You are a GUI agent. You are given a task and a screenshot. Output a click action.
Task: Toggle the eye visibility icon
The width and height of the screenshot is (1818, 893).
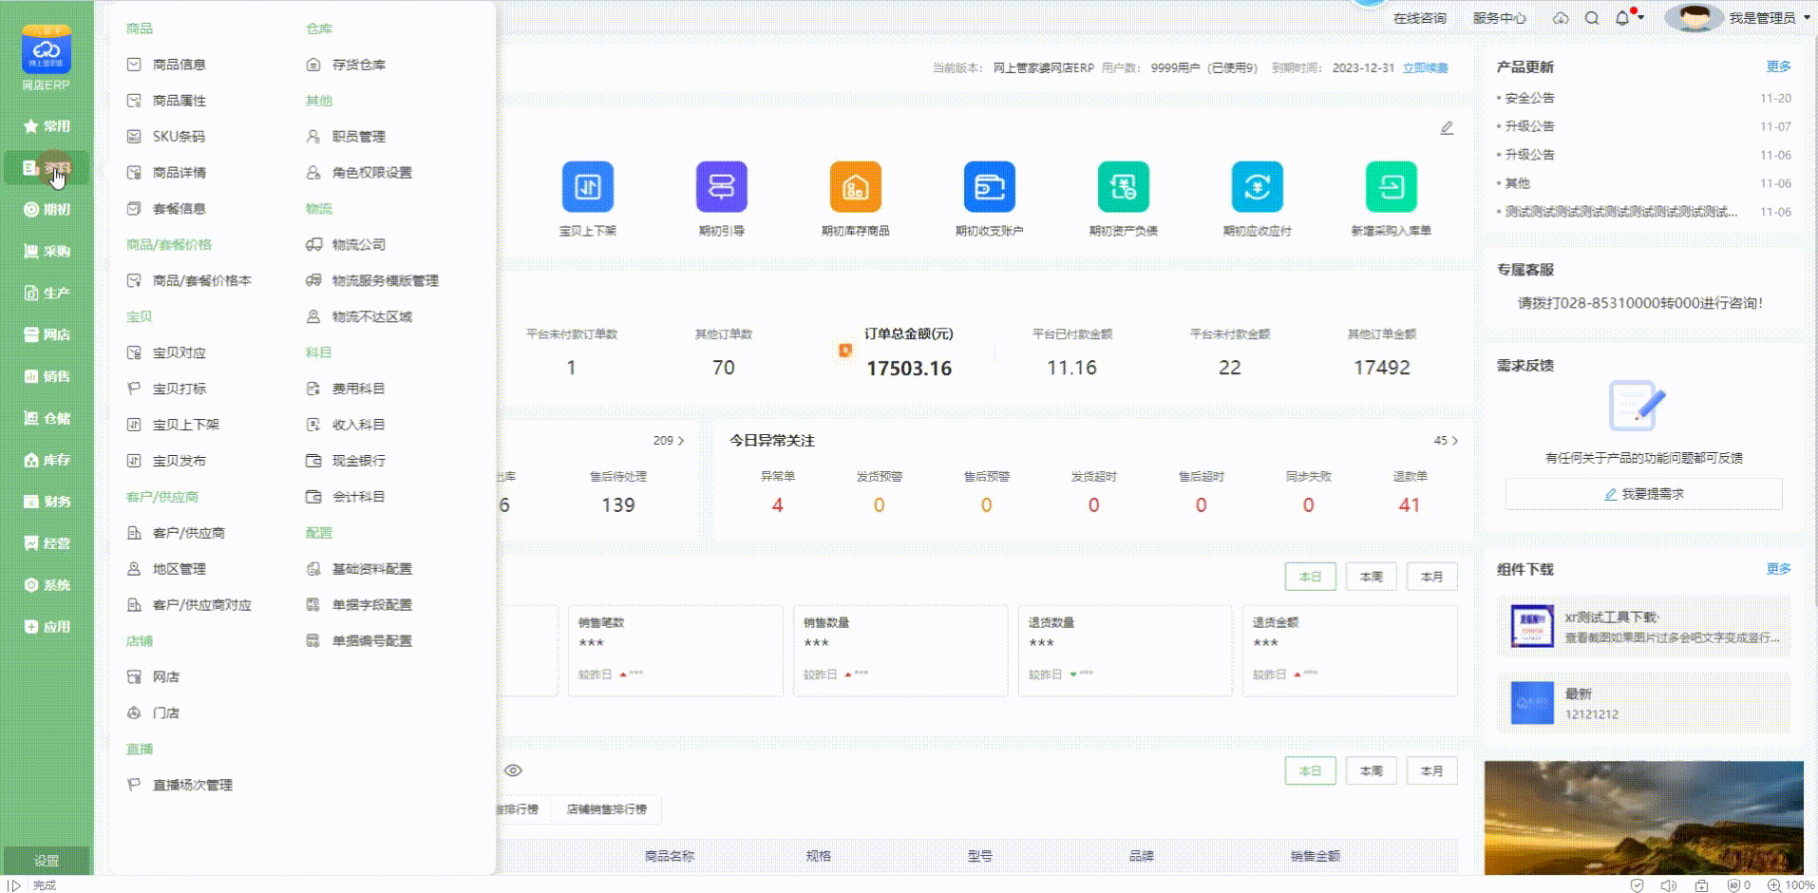[513, 770]
